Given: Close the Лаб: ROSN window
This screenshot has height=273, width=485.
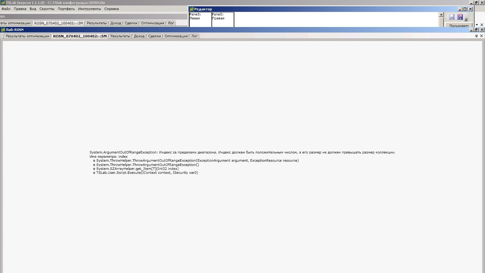Looking at the screenshot, I should pyautogui.click(x=482, y=30).
